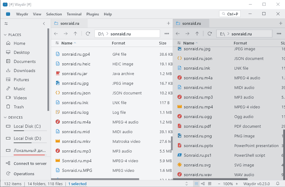Switch to grid view in the status bar

tap(210, 184)
